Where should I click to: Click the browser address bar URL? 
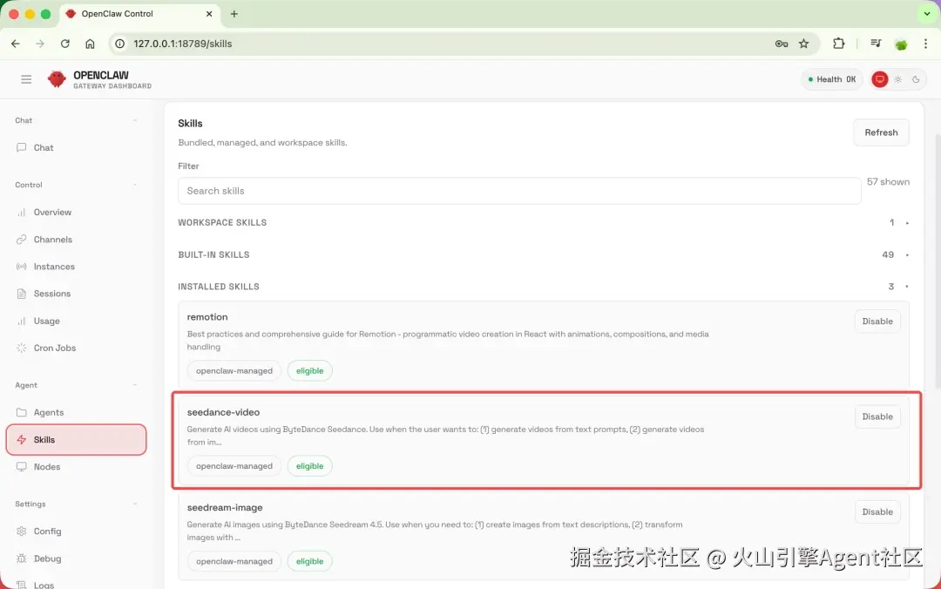click(x=182, y=44)
